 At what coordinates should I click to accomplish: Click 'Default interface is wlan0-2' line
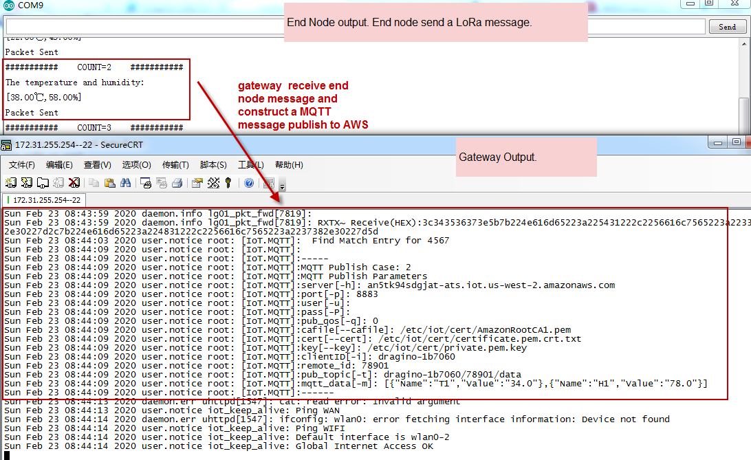coord(372,437)
